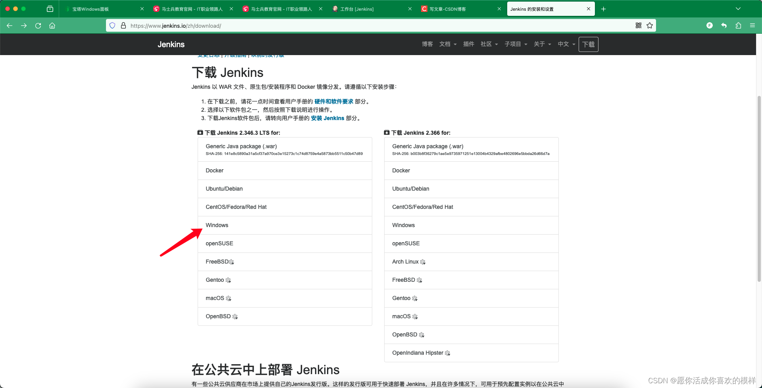Open the 插件 navigation link

(x=469, y=44)
